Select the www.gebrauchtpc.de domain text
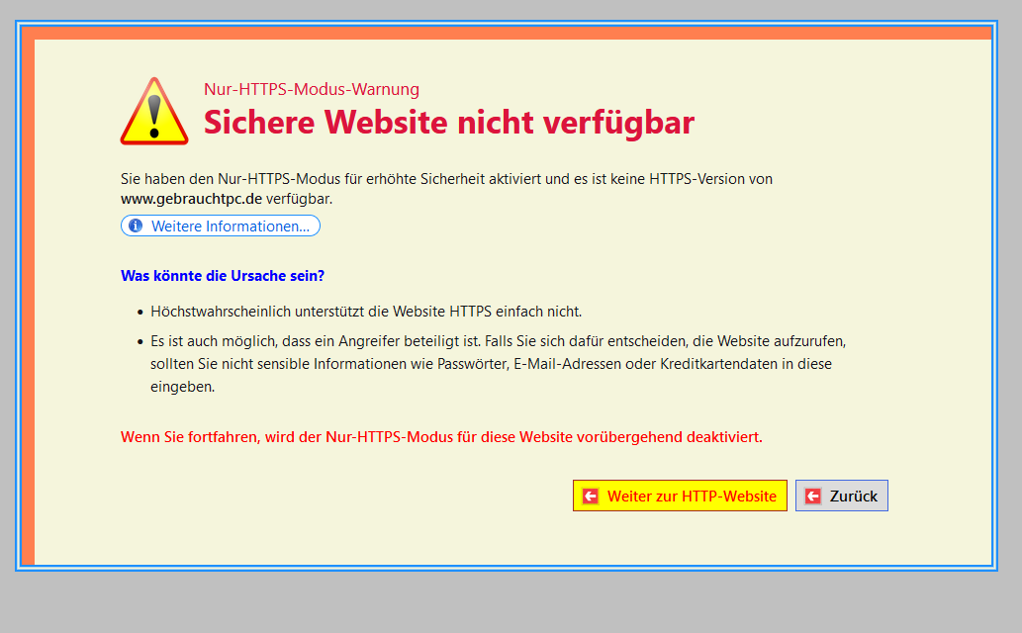The image size is (1022, 633). [x=191, y=199]
